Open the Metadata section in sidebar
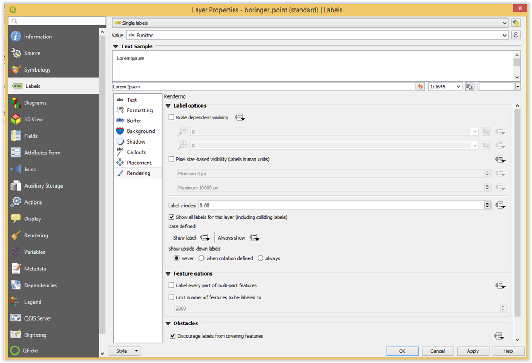This screenshot has height=363, width=532. [x=54, y=269]
